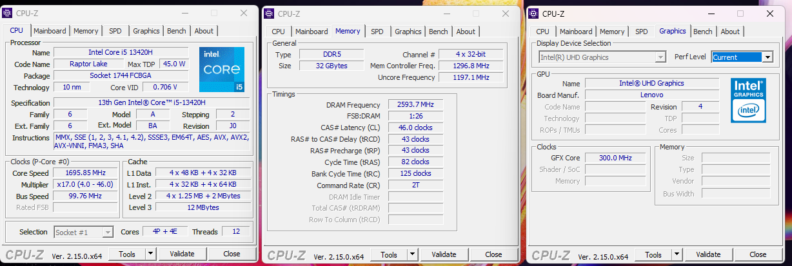Open SPD tab in the middle window

[x=377, y=32]
